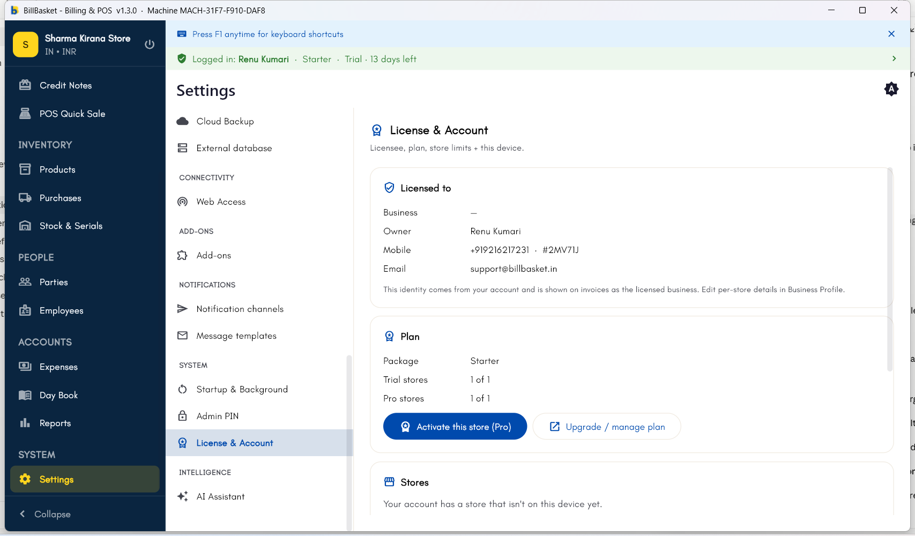Click the Startup & Background refresh icon
Viewport: 915px width, 536px height.
pos(182,389)
